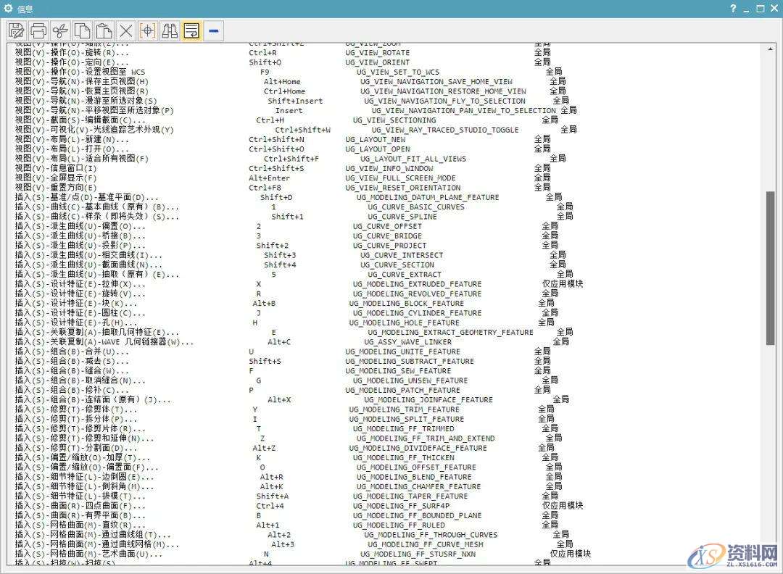Print the information window contents

pos(39,30)
